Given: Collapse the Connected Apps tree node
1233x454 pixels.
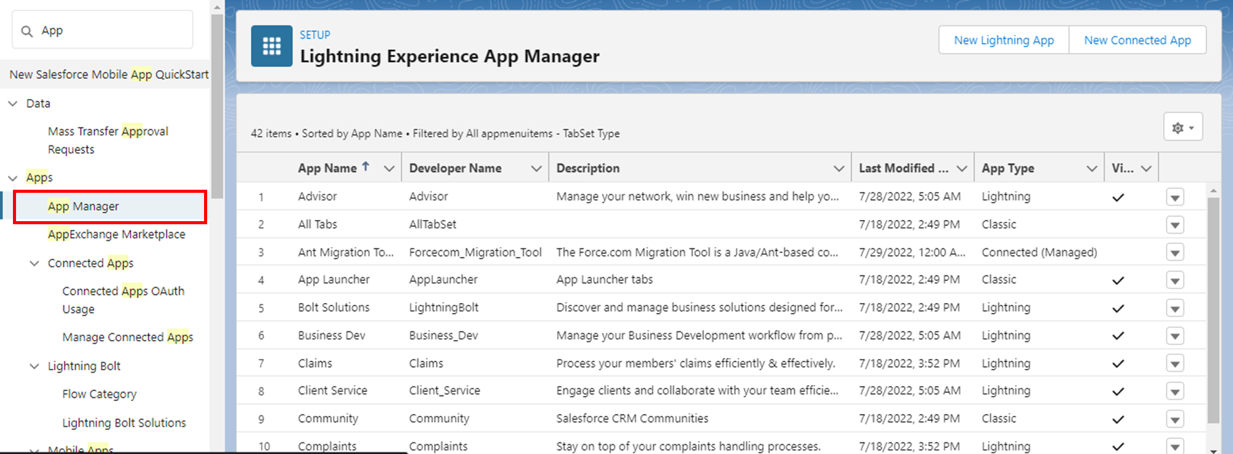Looking at the screenshot, I should (x=35, y=264).
